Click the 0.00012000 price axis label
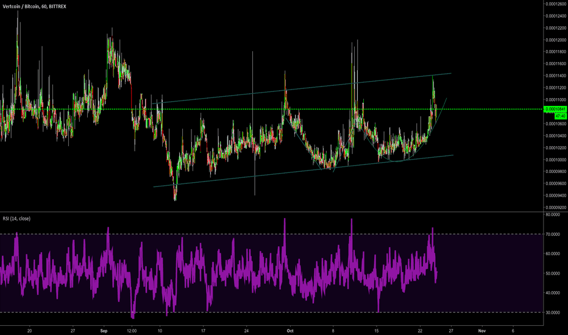The height and width of the screenshot is (335, 568). pos(556,40)
